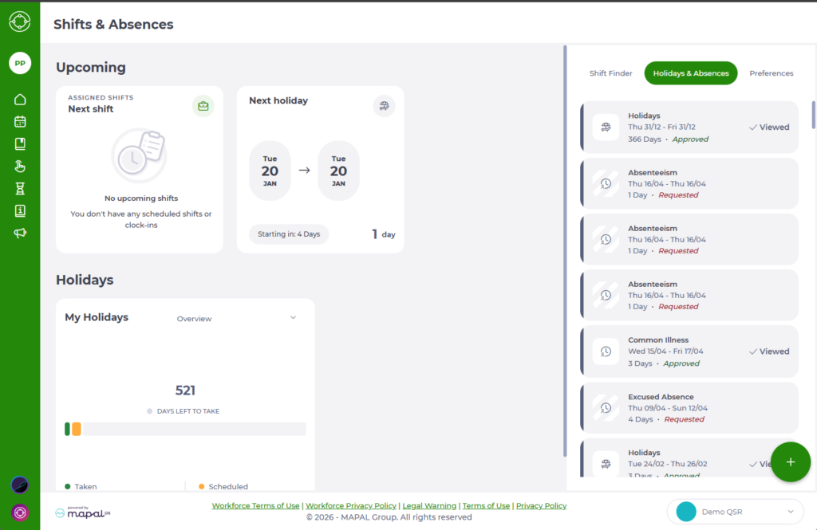Open the Excused Absence request entry

click(x=689, y=408)
